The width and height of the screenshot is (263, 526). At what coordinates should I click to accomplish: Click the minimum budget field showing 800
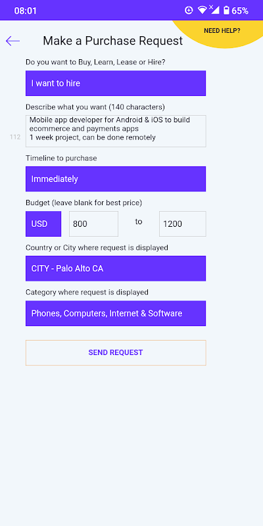tap(93, 224)
